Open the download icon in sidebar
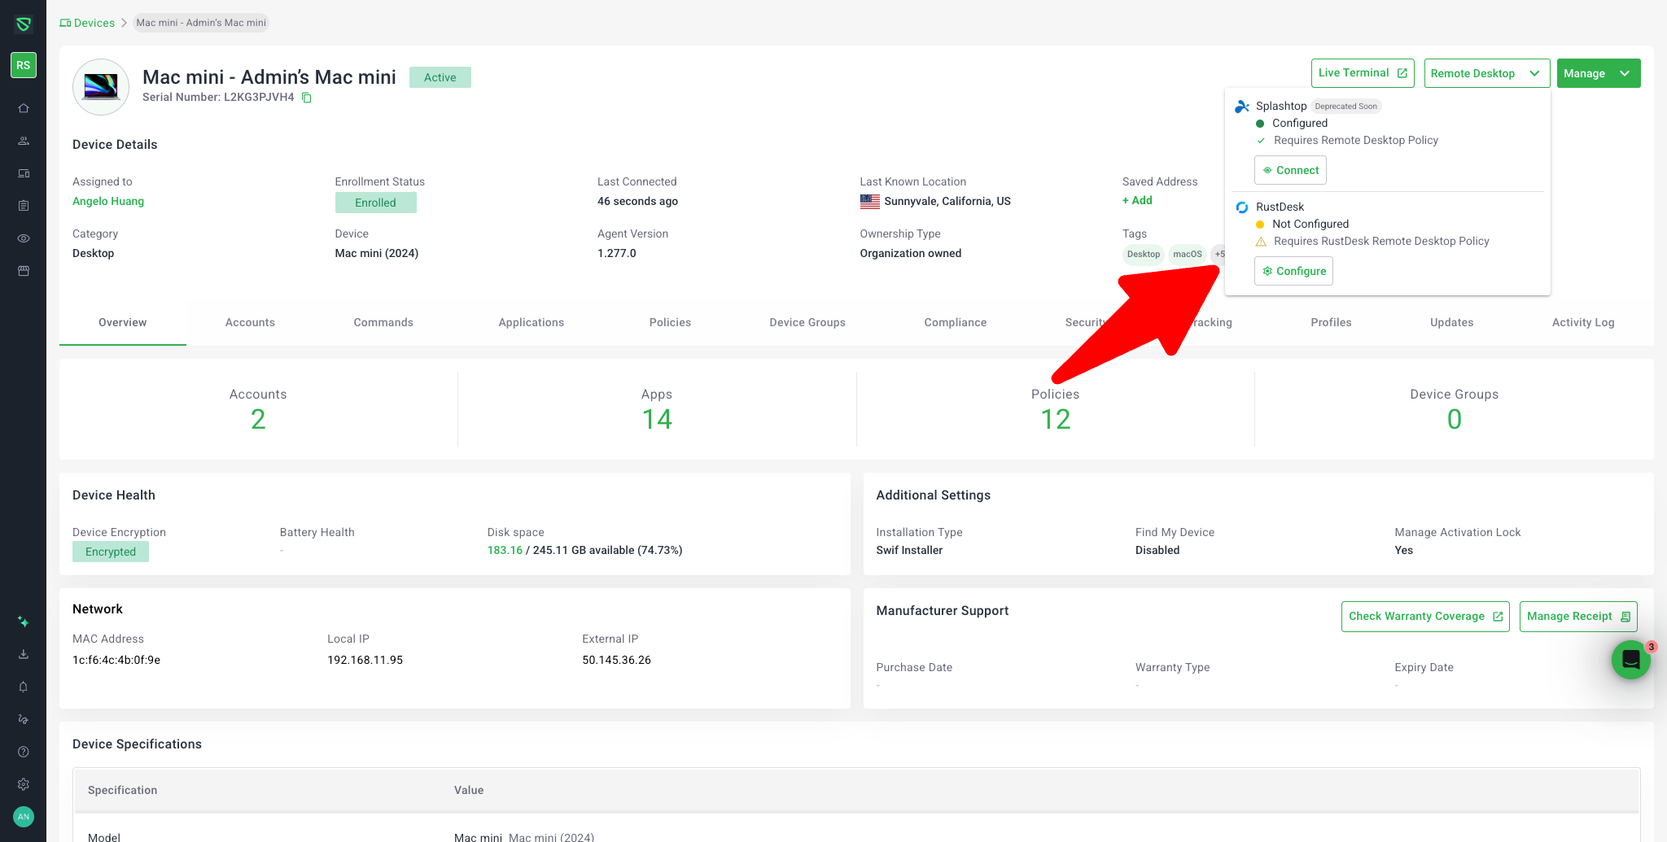 click(24, 654)
